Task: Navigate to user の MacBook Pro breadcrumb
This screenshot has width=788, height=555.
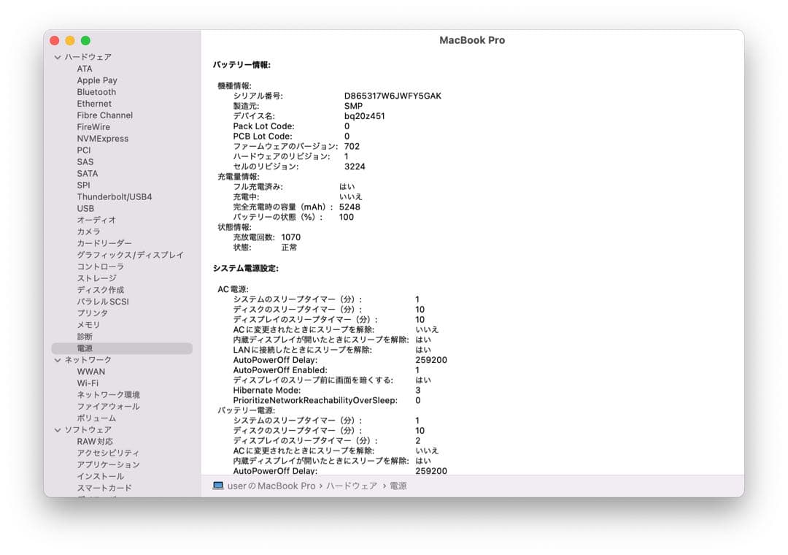Action: 271,486
